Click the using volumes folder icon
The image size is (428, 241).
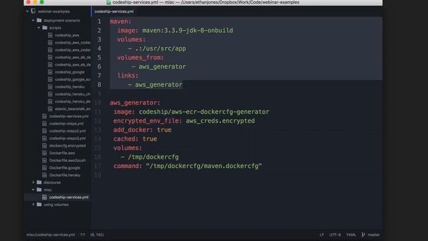39,204
